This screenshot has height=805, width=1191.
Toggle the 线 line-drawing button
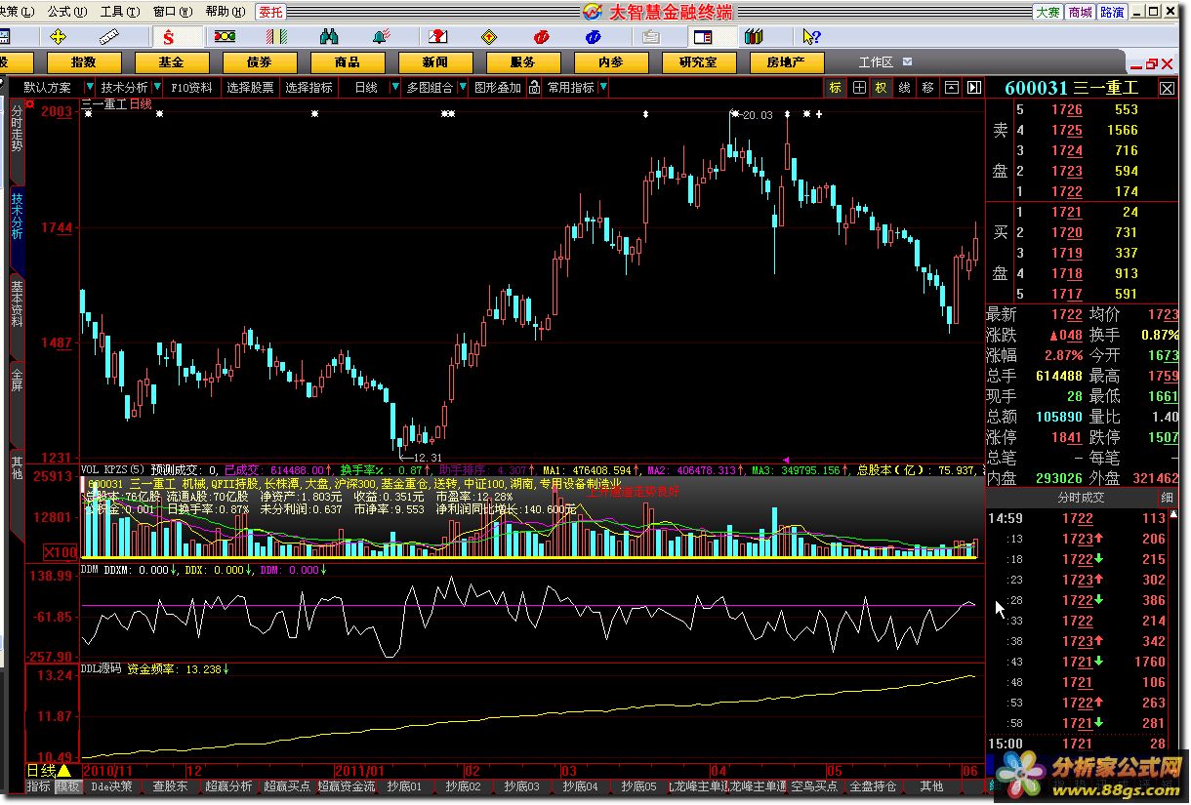click(x=905, y=87)
